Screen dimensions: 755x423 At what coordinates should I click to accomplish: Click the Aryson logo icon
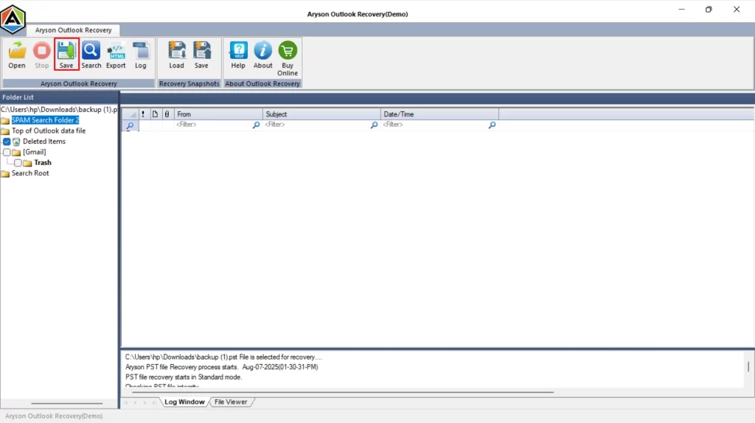click(13, 18)
